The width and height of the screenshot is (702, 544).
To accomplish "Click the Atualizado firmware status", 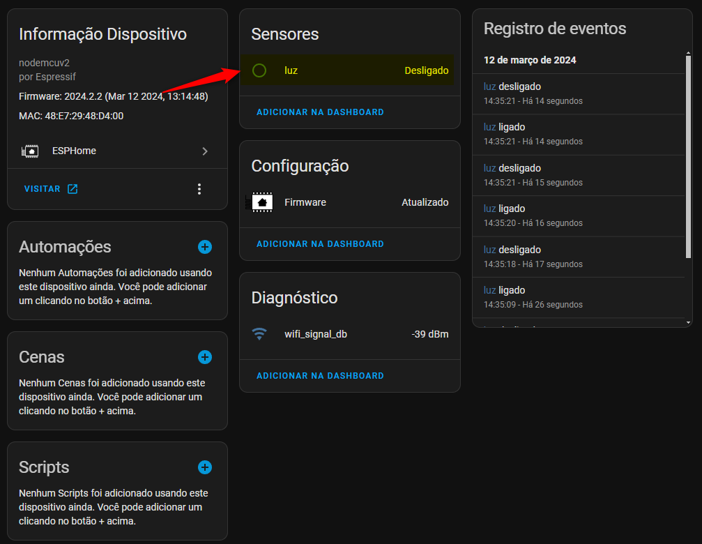I will pos(425,202).
